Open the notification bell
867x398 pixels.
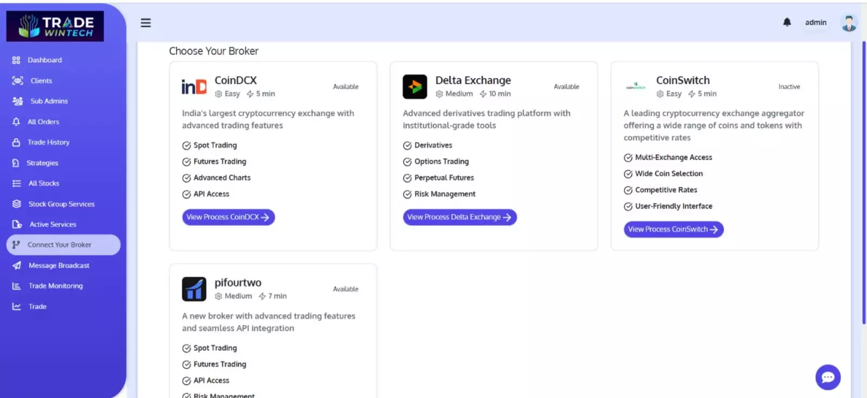tap(787, 22)
